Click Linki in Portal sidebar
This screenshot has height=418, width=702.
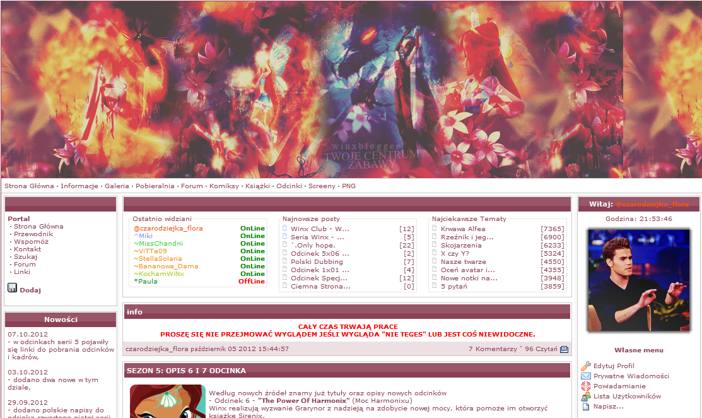(22, 272)
